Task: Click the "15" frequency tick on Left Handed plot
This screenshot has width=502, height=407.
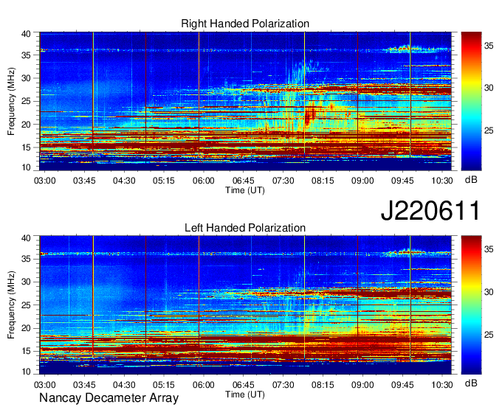Action: point(27,352)
